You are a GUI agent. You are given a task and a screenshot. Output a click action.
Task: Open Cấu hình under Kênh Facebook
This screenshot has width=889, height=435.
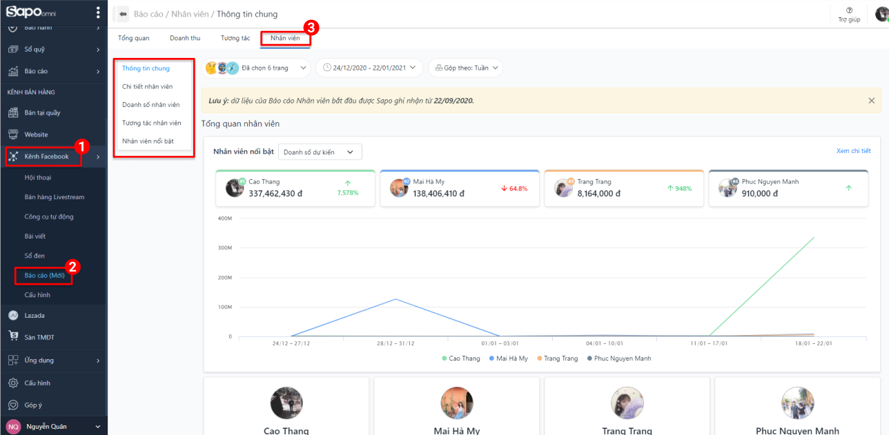click(37, 295)
